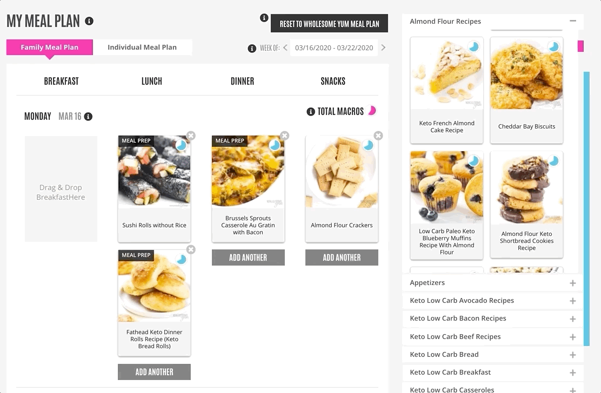Advance to next week arrow

coord(383,48)
